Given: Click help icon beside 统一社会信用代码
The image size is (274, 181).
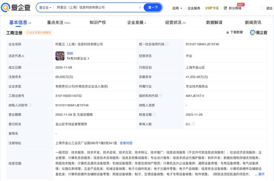Looking at the screenshot, I should 167,44.
